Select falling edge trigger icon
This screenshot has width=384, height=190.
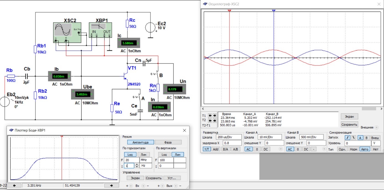point(353,137)
